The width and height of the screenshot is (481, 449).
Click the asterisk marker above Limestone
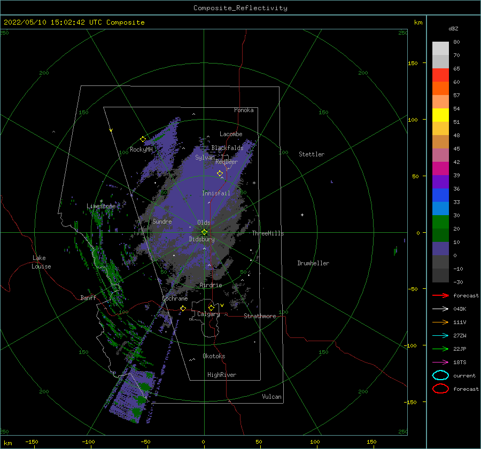(101, 201)
